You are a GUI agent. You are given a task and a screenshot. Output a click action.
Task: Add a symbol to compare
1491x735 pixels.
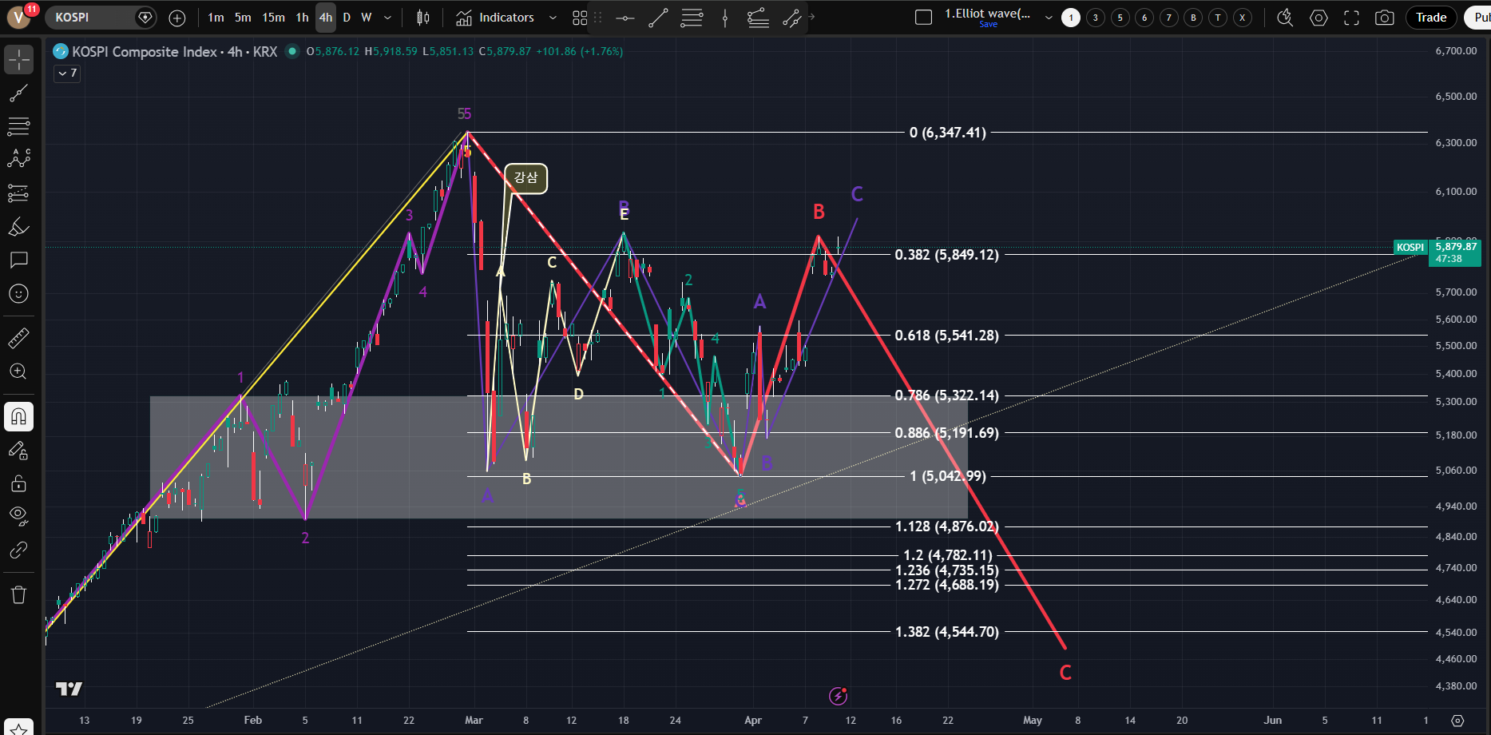pos(177,18)
